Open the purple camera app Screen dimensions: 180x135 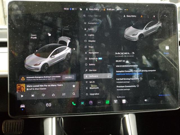[x=91, y=102]
